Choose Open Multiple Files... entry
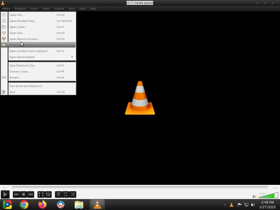The height and width of the screenshot is (210, 280). (x=42, y=21)
